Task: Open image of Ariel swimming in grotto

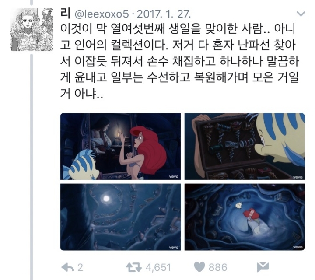Action: click(x=245, y=217)
